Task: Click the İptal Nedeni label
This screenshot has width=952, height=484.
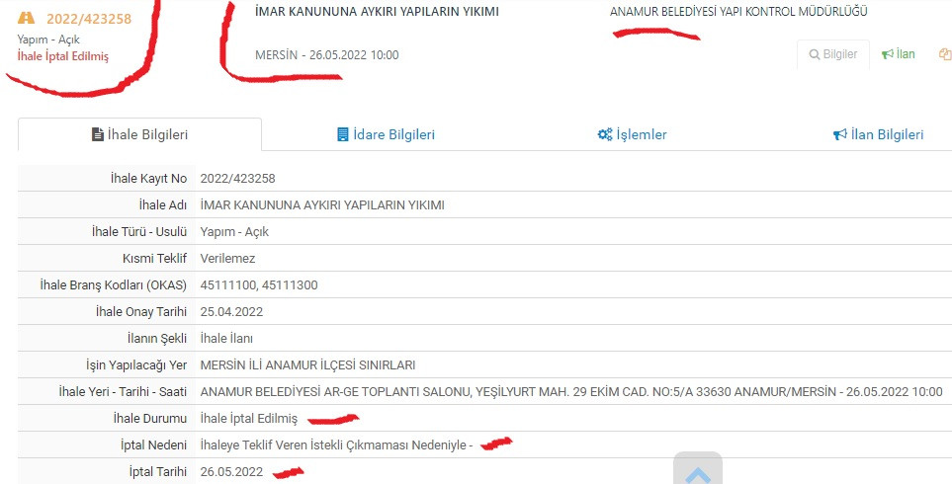Action: [x=154, y=445]
